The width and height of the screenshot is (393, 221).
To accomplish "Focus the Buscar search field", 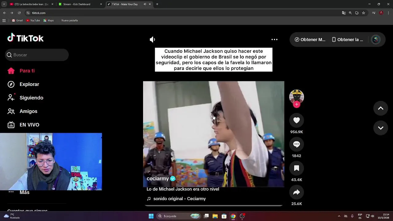I will click(x=37, y=55).
